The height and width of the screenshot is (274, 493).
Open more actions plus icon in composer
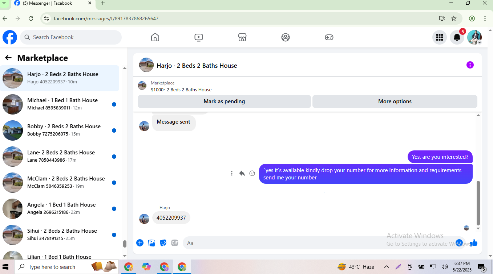pyautogui.click(x=140, y=243)
